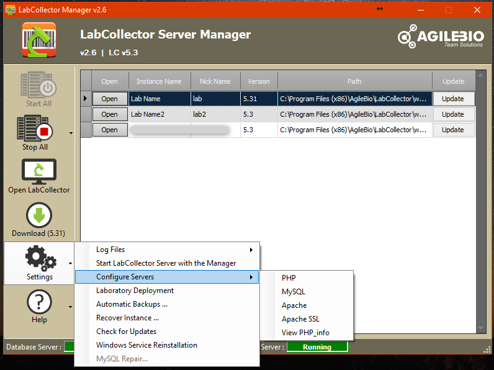Click the green Database Server status box
Screen dimensions: 494x370
(69, 346)
